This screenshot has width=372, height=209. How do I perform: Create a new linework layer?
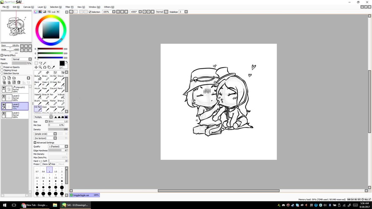[x=9, y=78]
